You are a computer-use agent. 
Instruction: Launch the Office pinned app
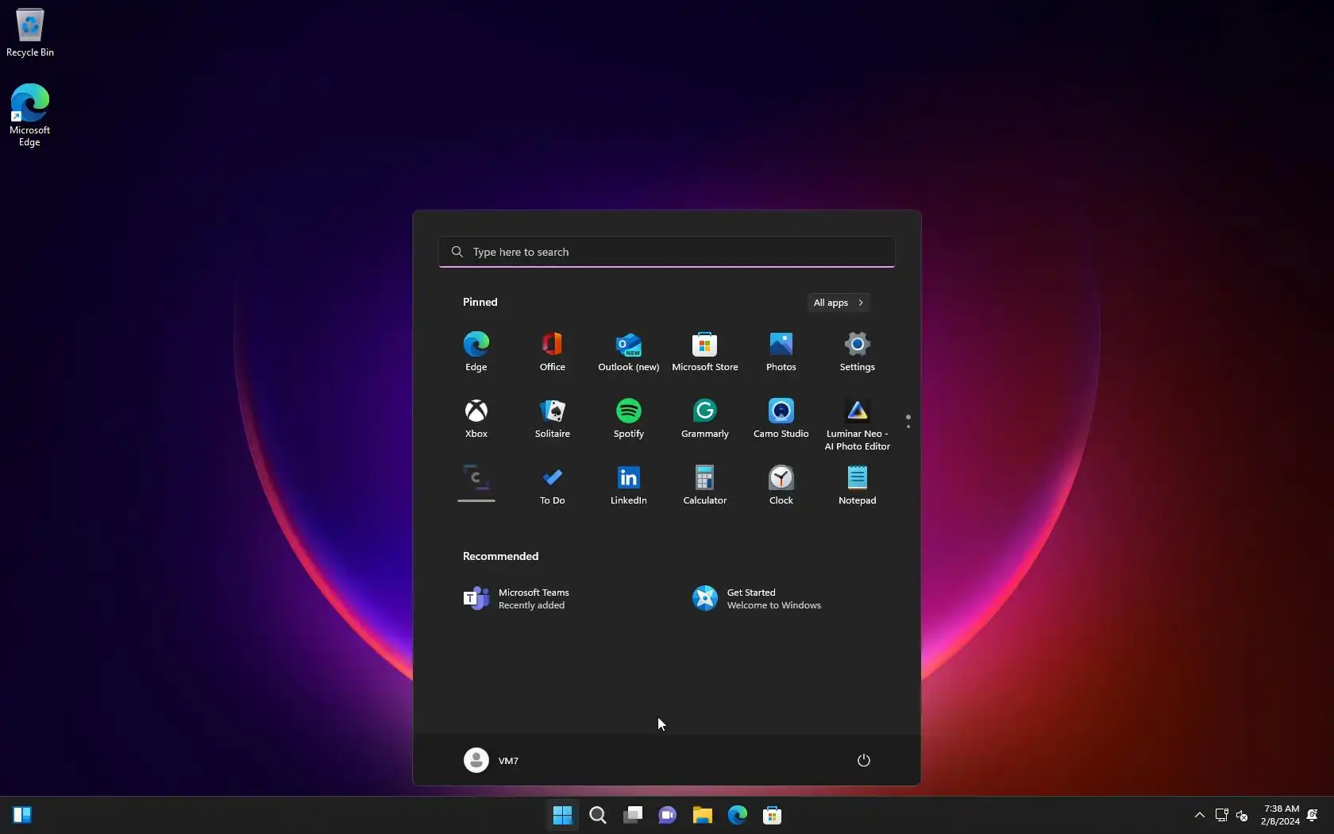tap(553, 352)
